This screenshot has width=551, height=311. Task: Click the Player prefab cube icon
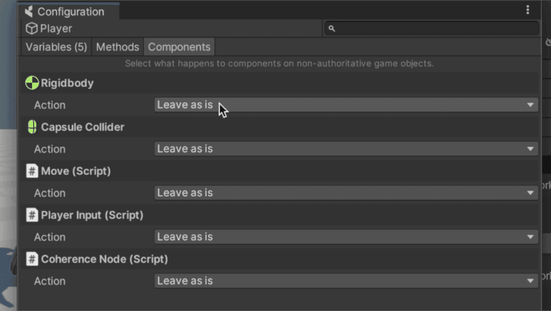coord(32,29)
